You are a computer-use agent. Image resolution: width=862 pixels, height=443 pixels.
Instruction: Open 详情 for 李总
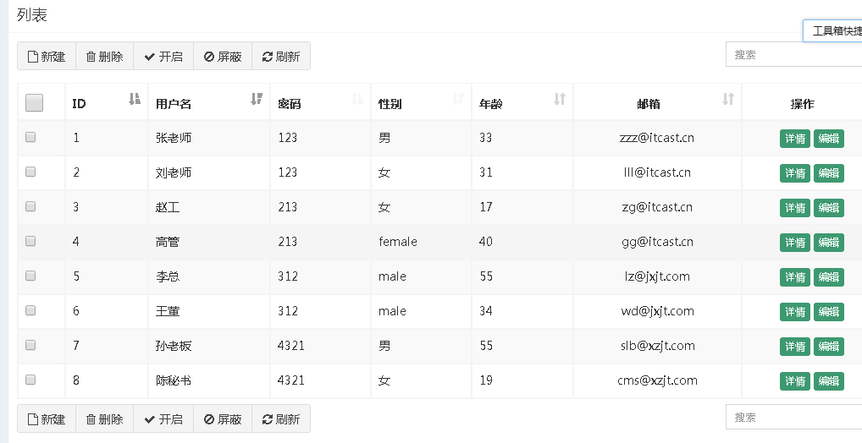(795, 276)
